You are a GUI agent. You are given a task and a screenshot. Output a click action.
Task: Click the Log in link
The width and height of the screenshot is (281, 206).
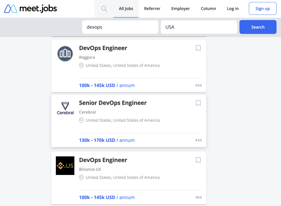click(233, 9)
